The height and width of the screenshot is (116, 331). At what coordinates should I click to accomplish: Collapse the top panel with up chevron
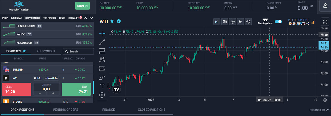click(x=86, y=18)
